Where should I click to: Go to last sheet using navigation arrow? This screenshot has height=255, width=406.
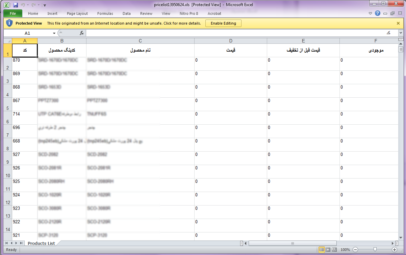21,243
